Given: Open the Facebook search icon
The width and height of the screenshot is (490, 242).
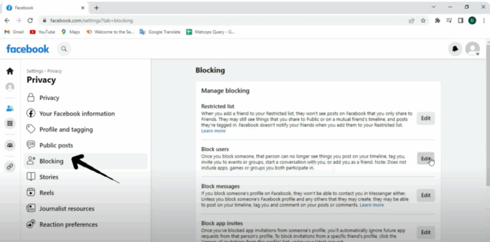Looking at the screenshot, I should click(64, 49).
